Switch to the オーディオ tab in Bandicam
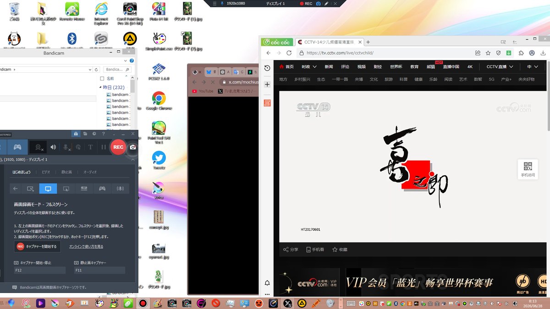This screenshot has height=309, width=550. point(90,172)
